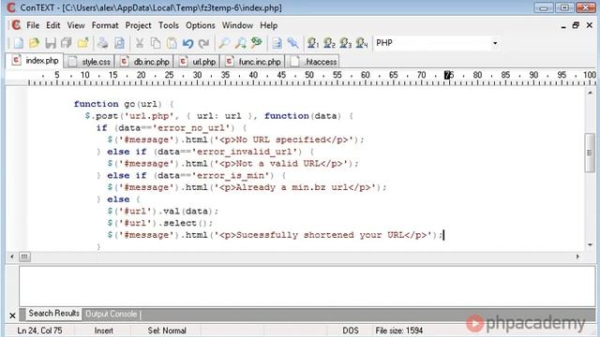
Task: Find the next occurrence
Action: pos(240,43)
